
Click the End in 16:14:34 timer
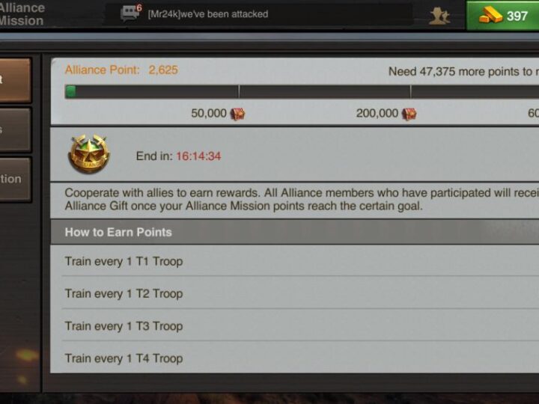coord(178,156)
